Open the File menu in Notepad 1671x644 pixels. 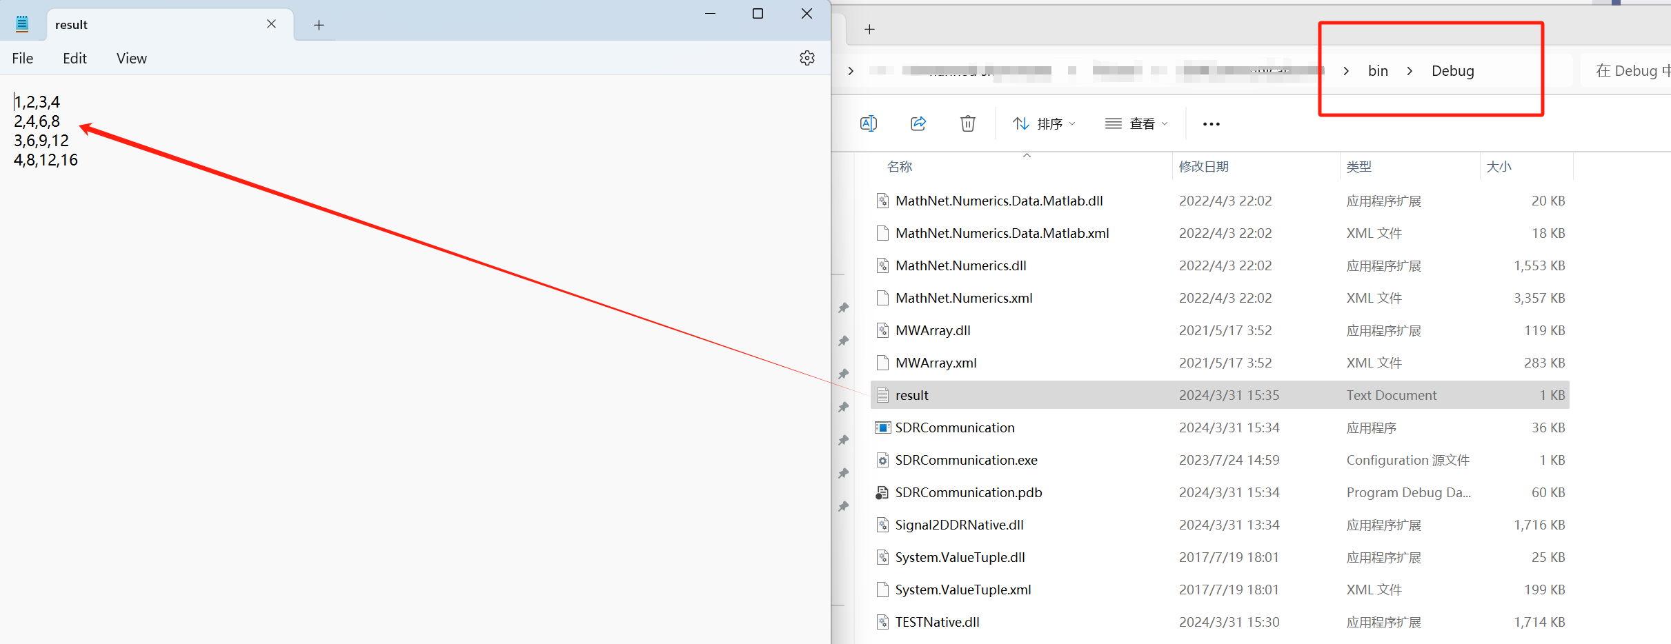23,59
